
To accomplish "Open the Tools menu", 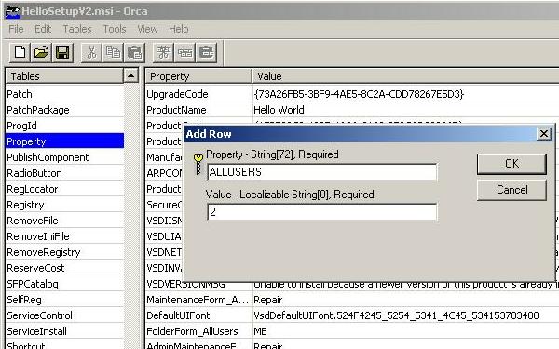I will 115,29.
